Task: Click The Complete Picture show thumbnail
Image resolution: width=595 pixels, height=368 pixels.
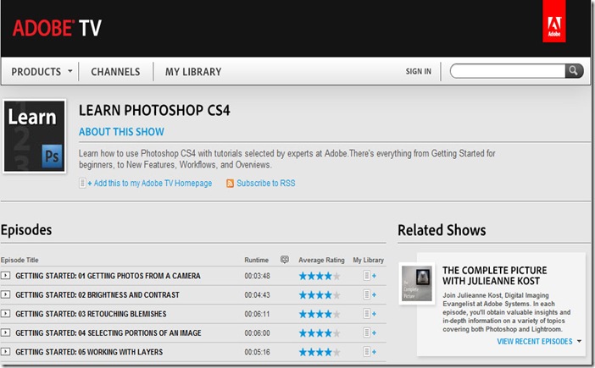Action: (417, 283)
